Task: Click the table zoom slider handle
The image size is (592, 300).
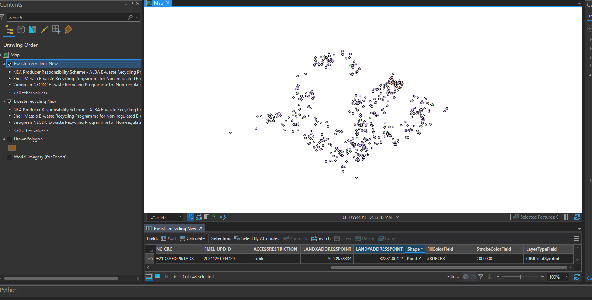Action: click(520, 276)
